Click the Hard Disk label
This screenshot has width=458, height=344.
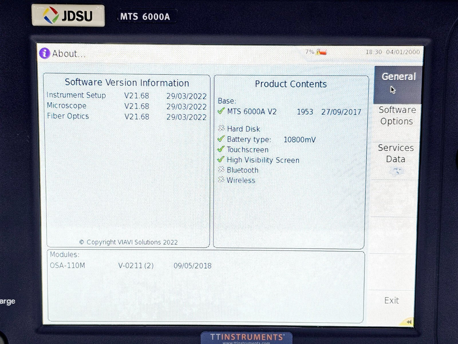[243, 129]
